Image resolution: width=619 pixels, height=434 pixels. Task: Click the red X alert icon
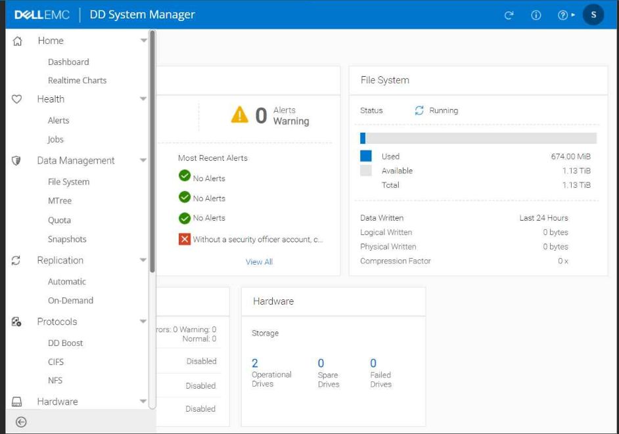(x=185, y=239)
